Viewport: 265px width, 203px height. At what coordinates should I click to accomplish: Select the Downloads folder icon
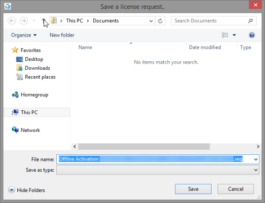coord(19,68)
